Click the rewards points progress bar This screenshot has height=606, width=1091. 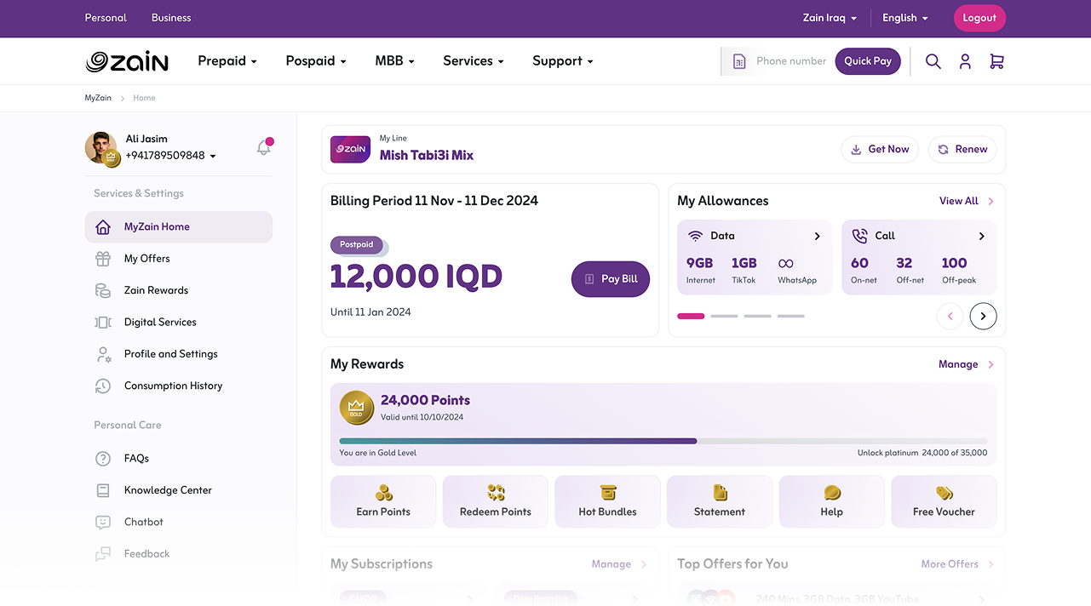point(663,441)
